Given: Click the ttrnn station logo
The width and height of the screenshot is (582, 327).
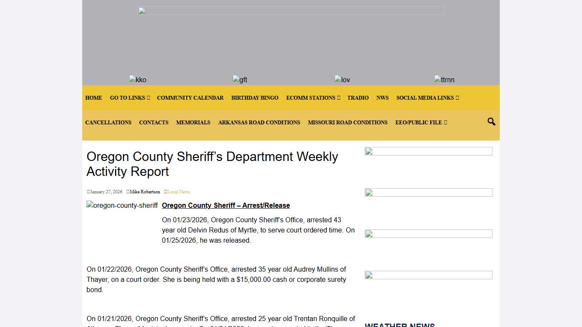Looking at the screenshot, I should (444, 80).
